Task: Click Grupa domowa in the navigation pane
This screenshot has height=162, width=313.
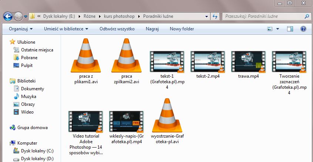Action: pyautogui.click(x=33, y=128)
